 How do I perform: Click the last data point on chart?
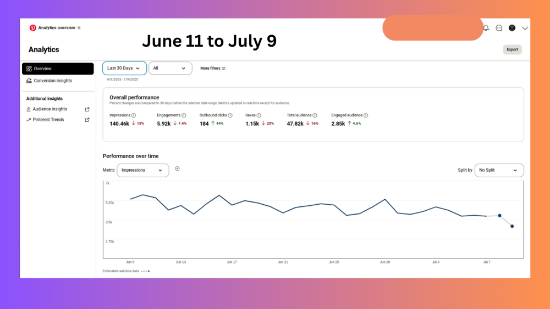[x=512, y=226]
